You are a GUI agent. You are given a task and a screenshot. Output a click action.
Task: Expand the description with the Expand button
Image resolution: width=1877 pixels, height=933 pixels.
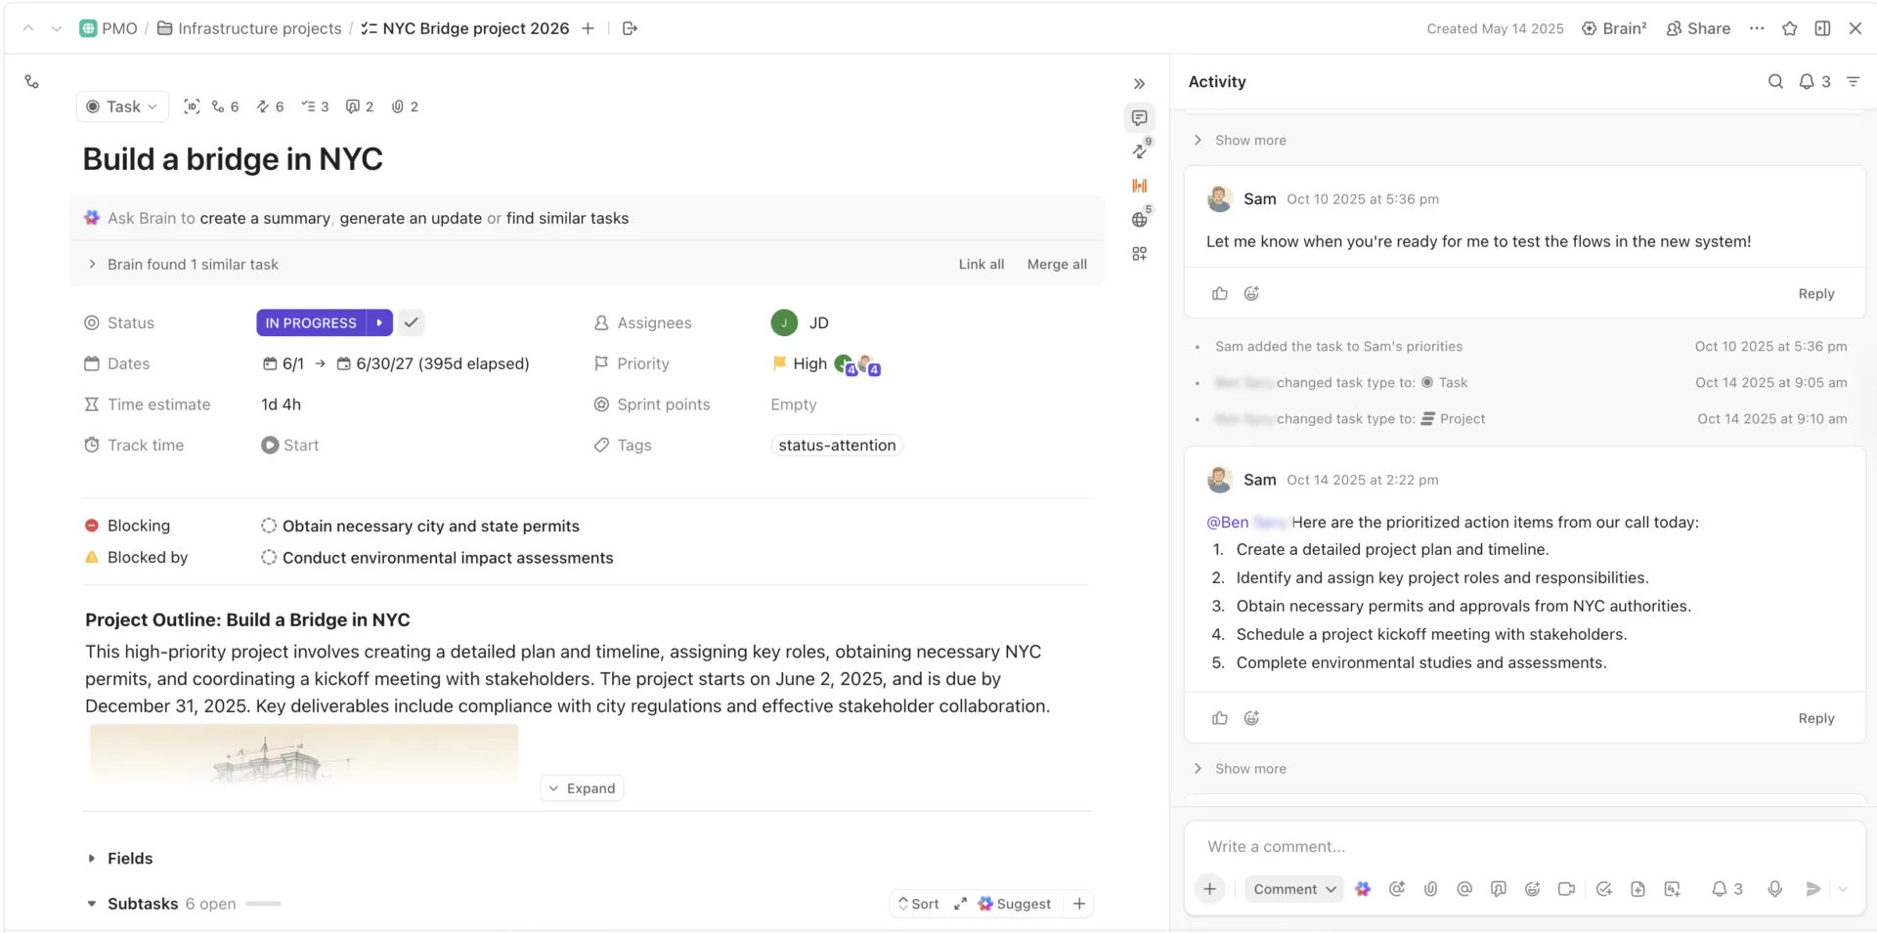(x=582, y=788)
